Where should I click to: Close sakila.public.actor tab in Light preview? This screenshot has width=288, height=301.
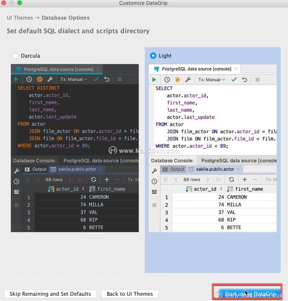click(x=238, y=169)
